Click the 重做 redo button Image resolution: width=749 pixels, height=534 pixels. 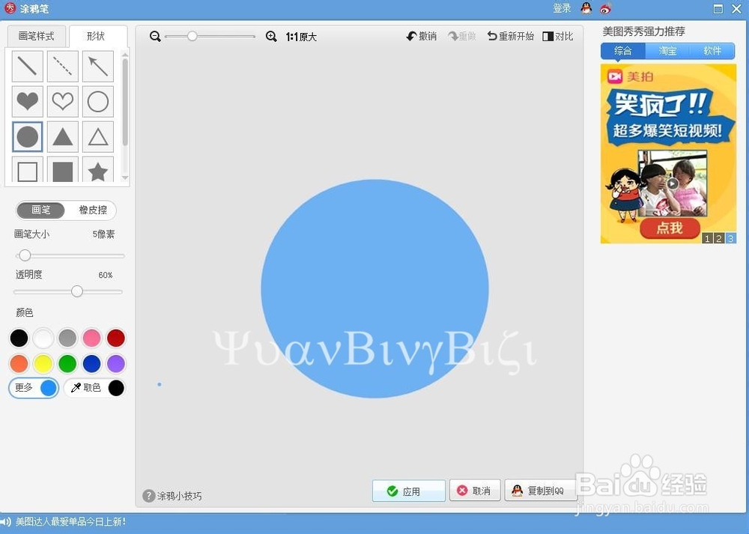pos(462,36)
